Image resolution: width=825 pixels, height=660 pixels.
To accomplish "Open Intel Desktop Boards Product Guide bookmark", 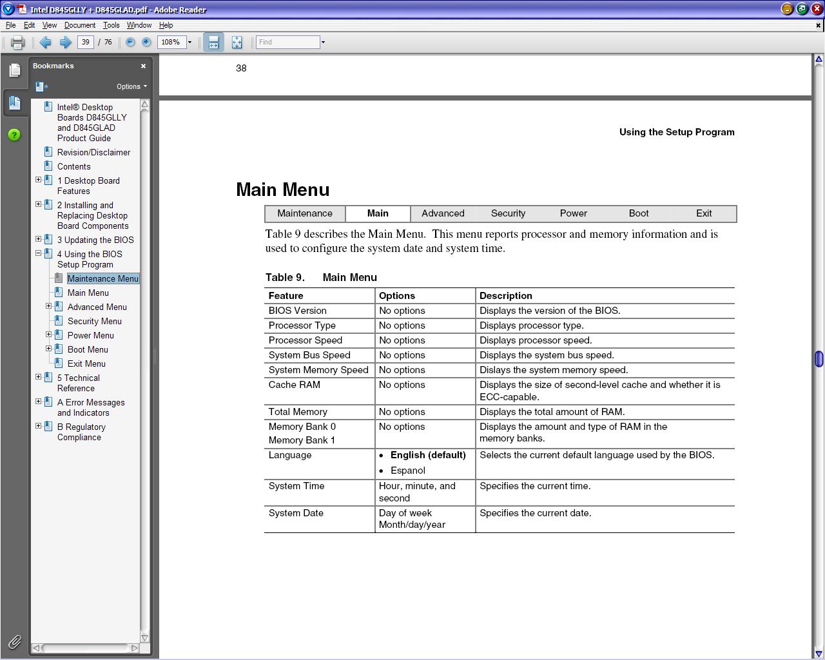I will (x=92, y=122).
